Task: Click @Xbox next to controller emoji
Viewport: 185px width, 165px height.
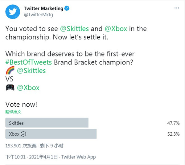Action: tap(28, 88)
